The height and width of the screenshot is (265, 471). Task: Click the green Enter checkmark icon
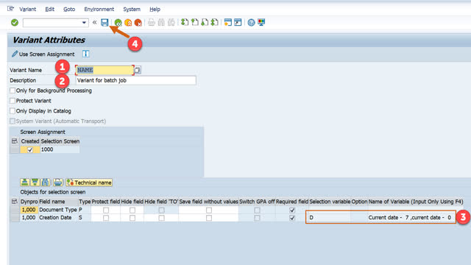(15, 23)
